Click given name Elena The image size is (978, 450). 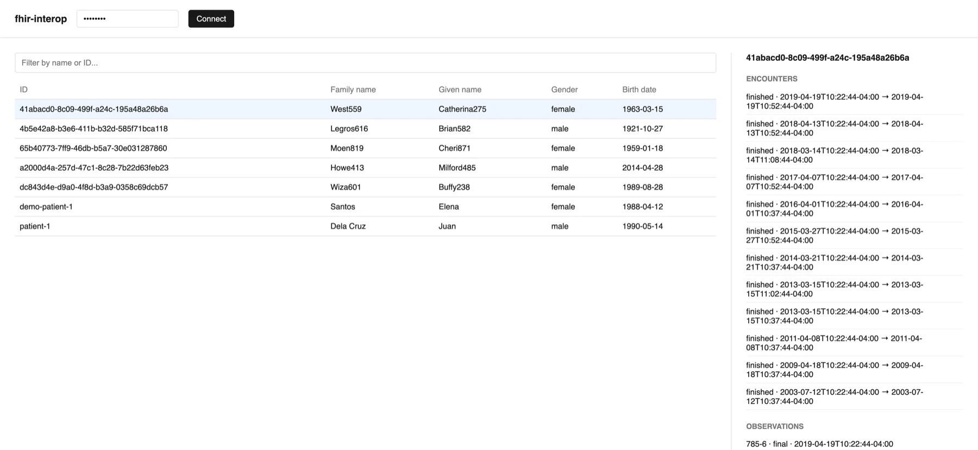(449, 207)
